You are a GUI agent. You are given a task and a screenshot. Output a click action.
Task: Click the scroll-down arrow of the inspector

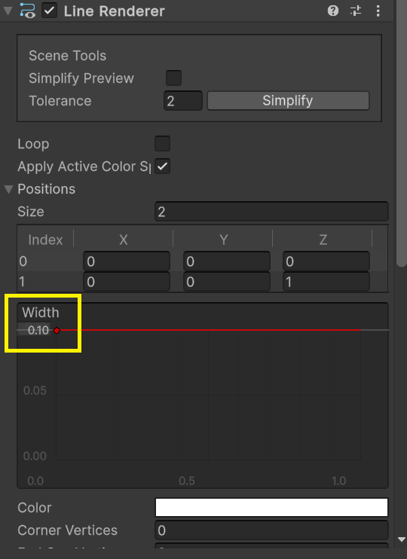[402, 539]
